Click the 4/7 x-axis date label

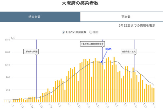tap(69, 105)
